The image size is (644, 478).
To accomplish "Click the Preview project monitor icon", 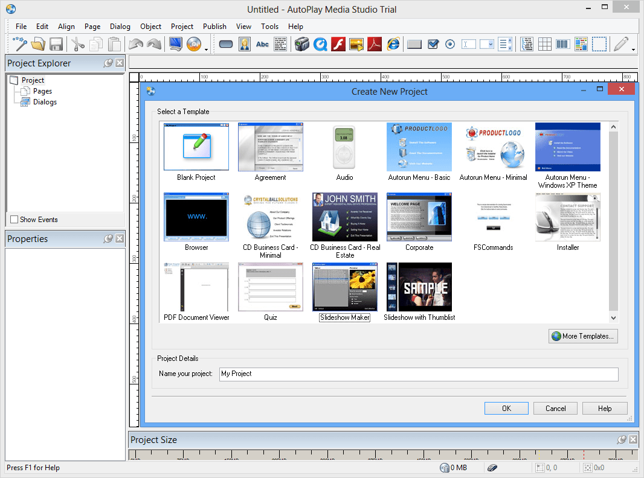I will click(x=175, y=43).
